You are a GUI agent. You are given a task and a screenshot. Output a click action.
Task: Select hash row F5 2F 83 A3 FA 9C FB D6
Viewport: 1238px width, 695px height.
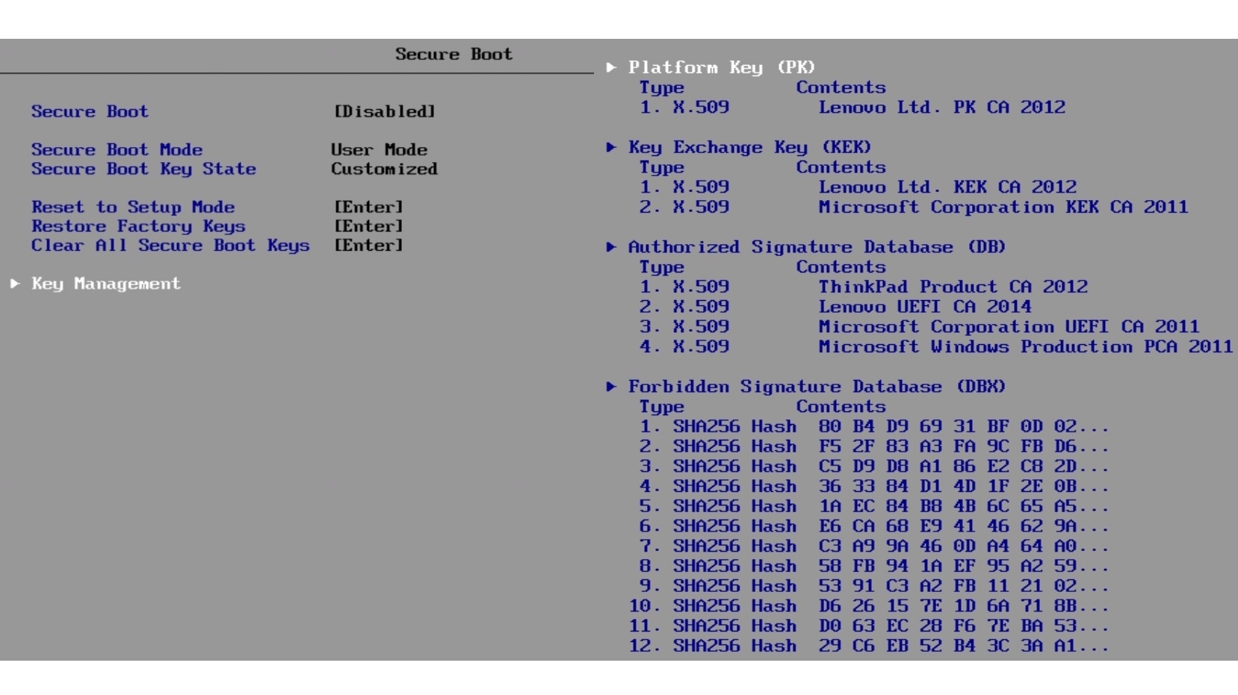tap(874, 446)
